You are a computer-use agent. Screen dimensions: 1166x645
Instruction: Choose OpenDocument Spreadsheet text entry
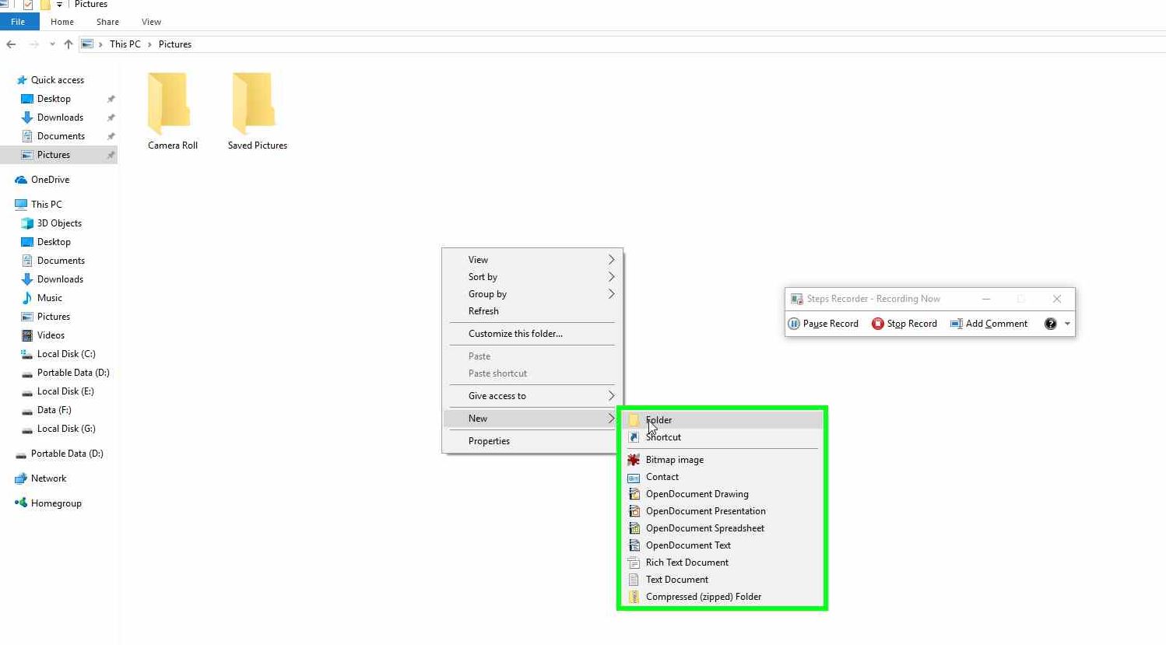point(704,528)
